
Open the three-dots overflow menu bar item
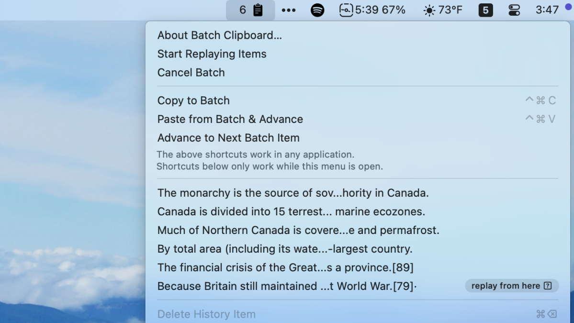pyautogui.click(x=289, y=10)
